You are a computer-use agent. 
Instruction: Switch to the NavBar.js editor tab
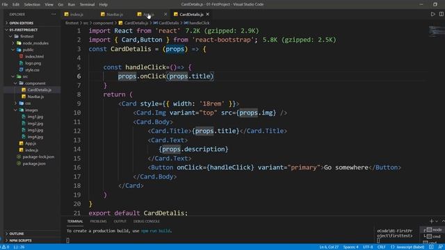pos(115,14)
